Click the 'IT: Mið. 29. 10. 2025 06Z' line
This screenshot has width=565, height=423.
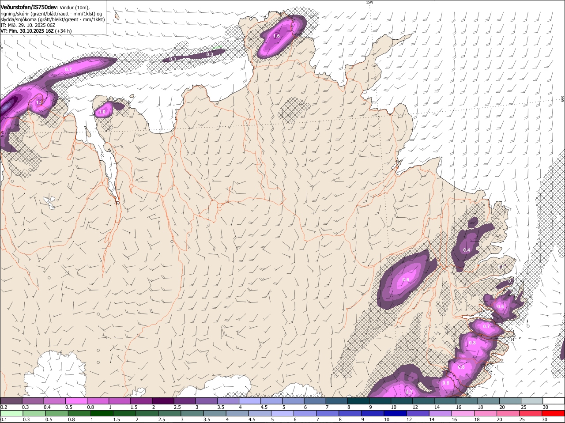27,25
